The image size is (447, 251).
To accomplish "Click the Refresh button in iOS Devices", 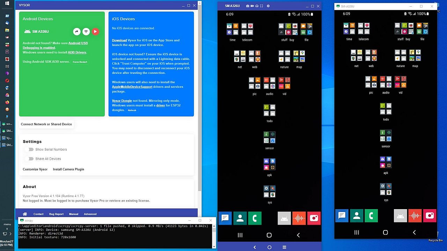I will (x=132, y=110).
